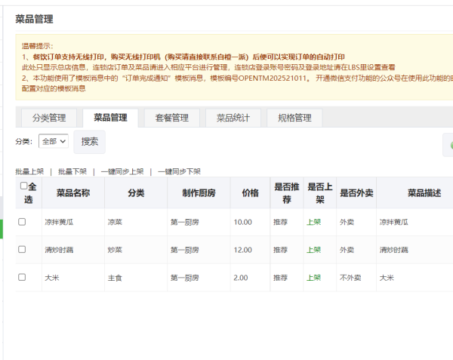Click the 上架 status in 凉拌黄瓜 row
Viewport: 453px width, 360px height.
click(x=314, y=222)
